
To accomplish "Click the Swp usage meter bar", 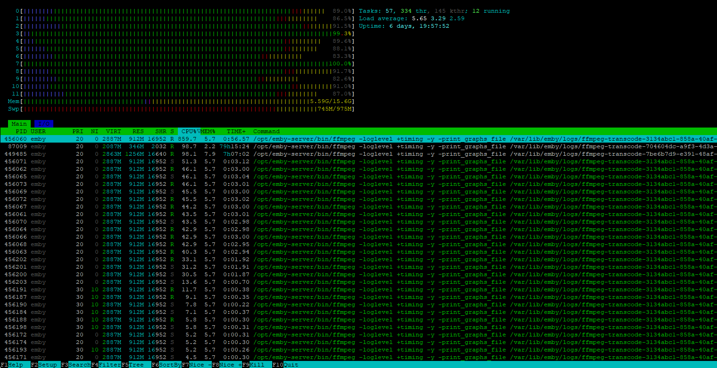I will click(x=181, y=109).
